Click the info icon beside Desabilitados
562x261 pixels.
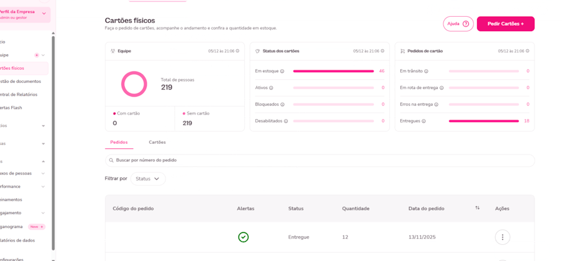(x=286, y=121)
